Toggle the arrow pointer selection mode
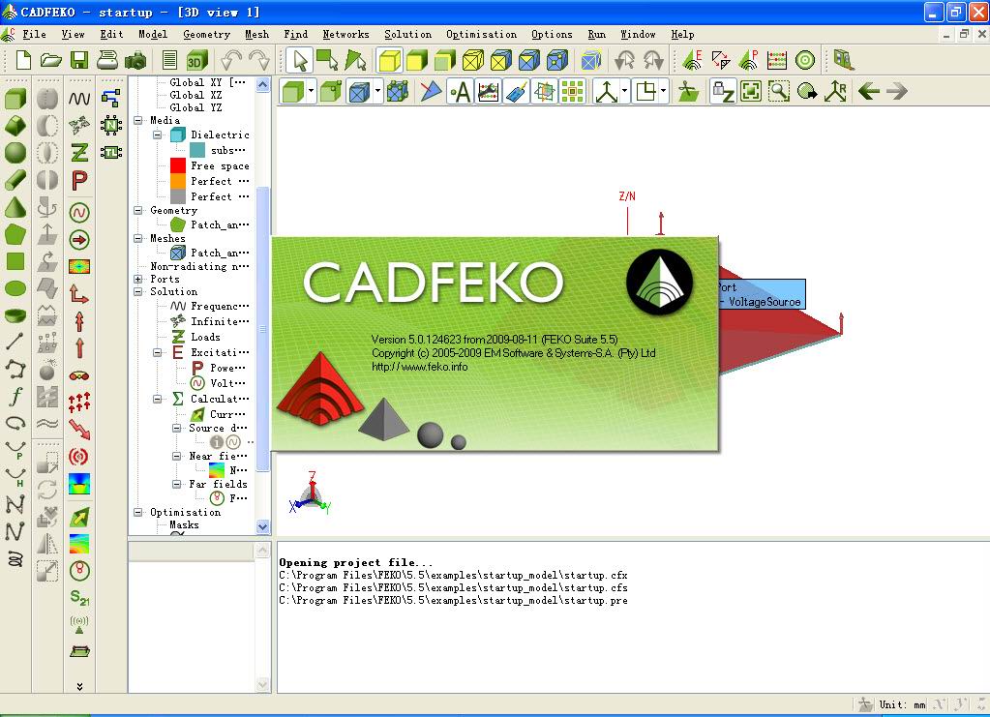This screenshot has width=990, height=717. (299, 61)
